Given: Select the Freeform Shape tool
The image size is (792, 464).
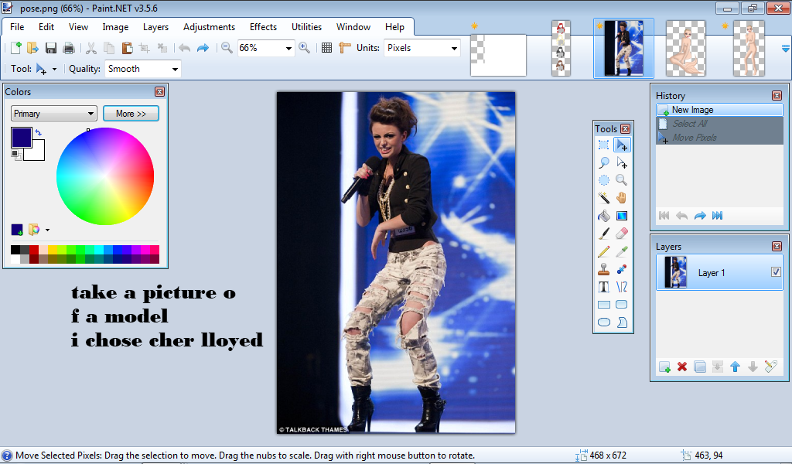Looking at the screenshot, I should point(622,322).
